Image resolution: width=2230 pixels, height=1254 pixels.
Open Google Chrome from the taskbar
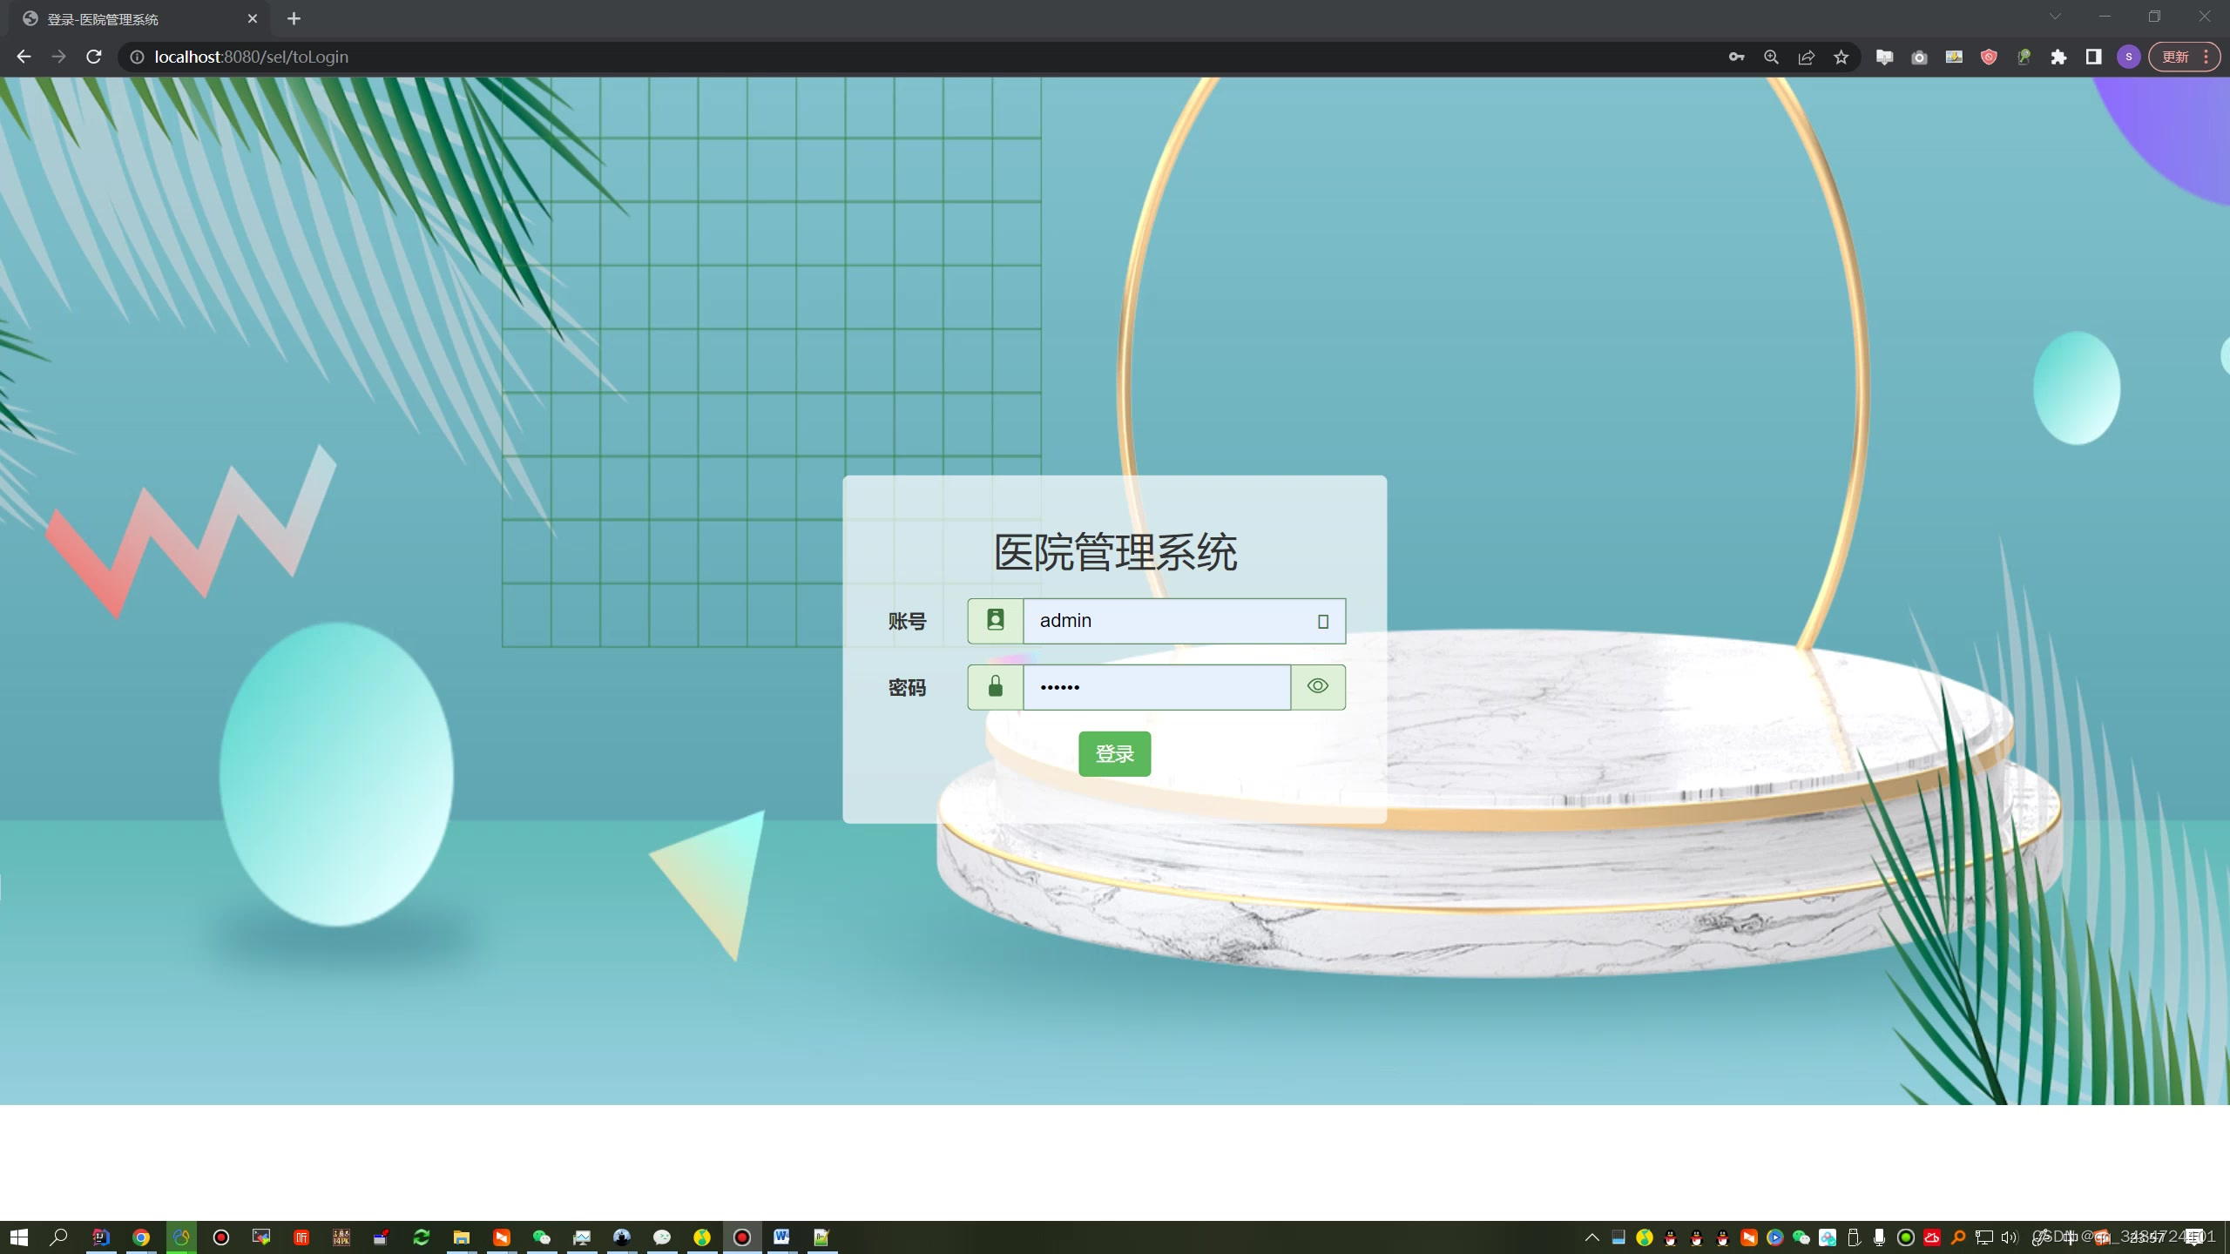[141, 1237]
